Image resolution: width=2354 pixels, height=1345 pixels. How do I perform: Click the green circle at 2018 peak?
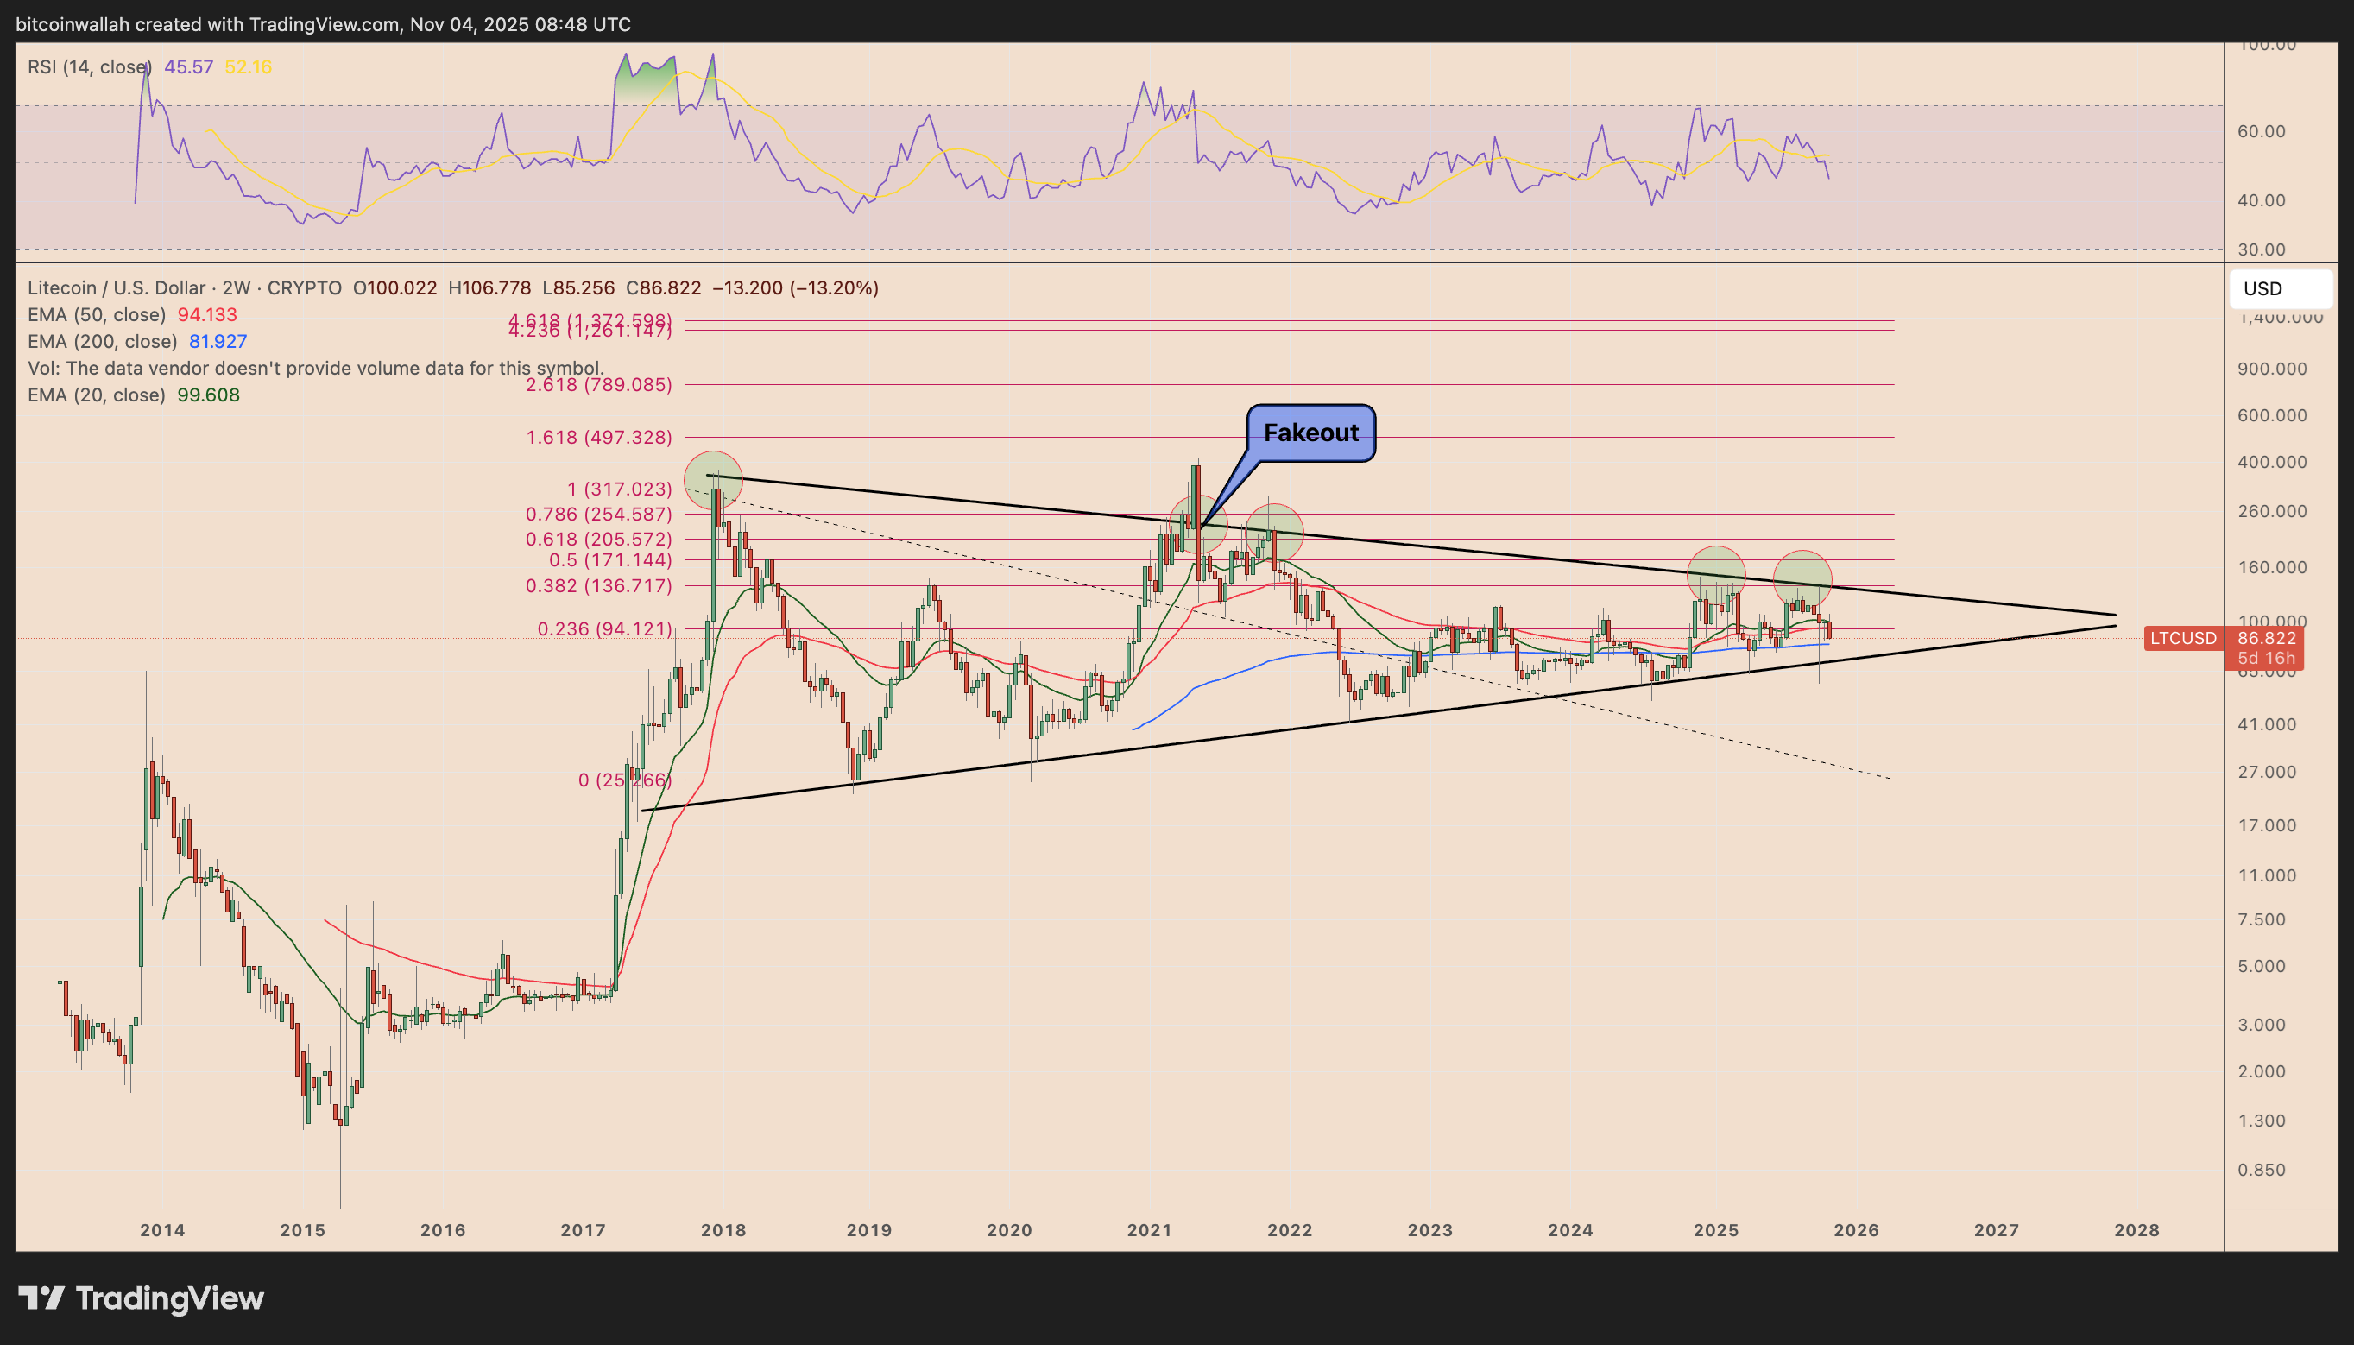click(713, 480)
